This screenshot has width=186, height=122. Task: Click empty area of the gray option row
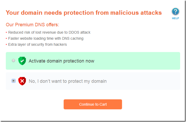tap(145, 81)
